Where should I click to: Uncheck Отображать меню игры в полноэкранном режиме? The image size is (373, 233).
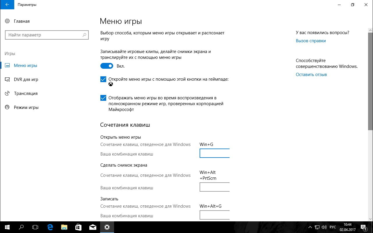tap(103, 98)
